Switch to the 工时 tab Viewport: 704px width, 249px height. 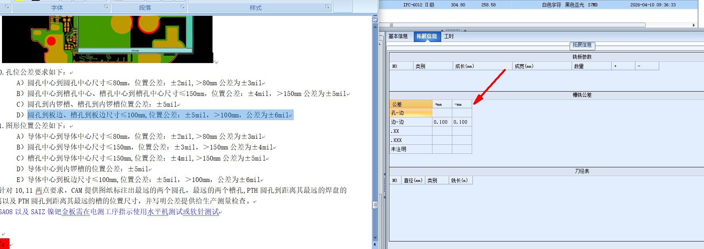[449, 36]
